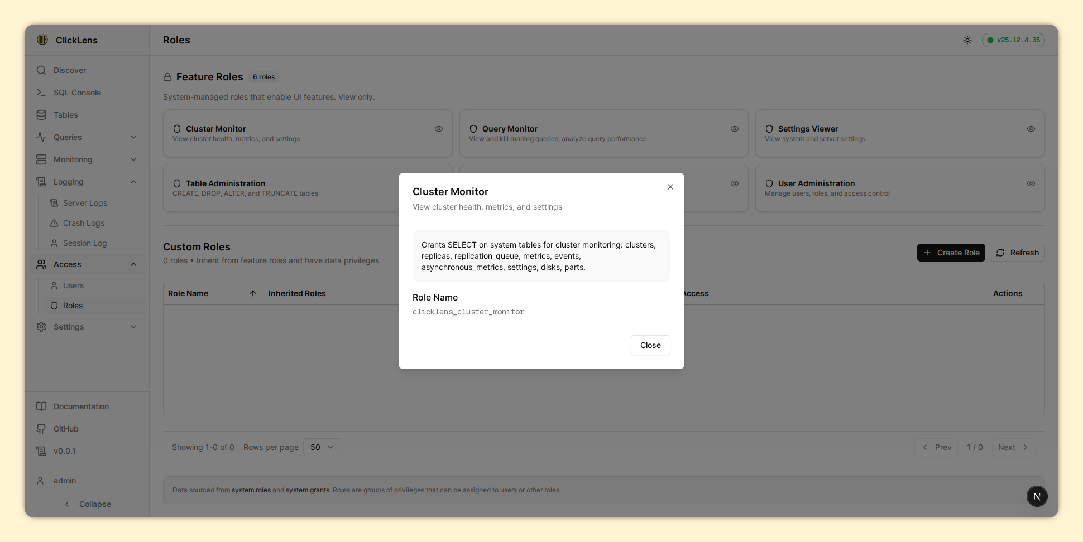The image size is (1083, 542).
Task: Close the Cluster Monitor dialog with X
Action: click(x=670, y=187)
